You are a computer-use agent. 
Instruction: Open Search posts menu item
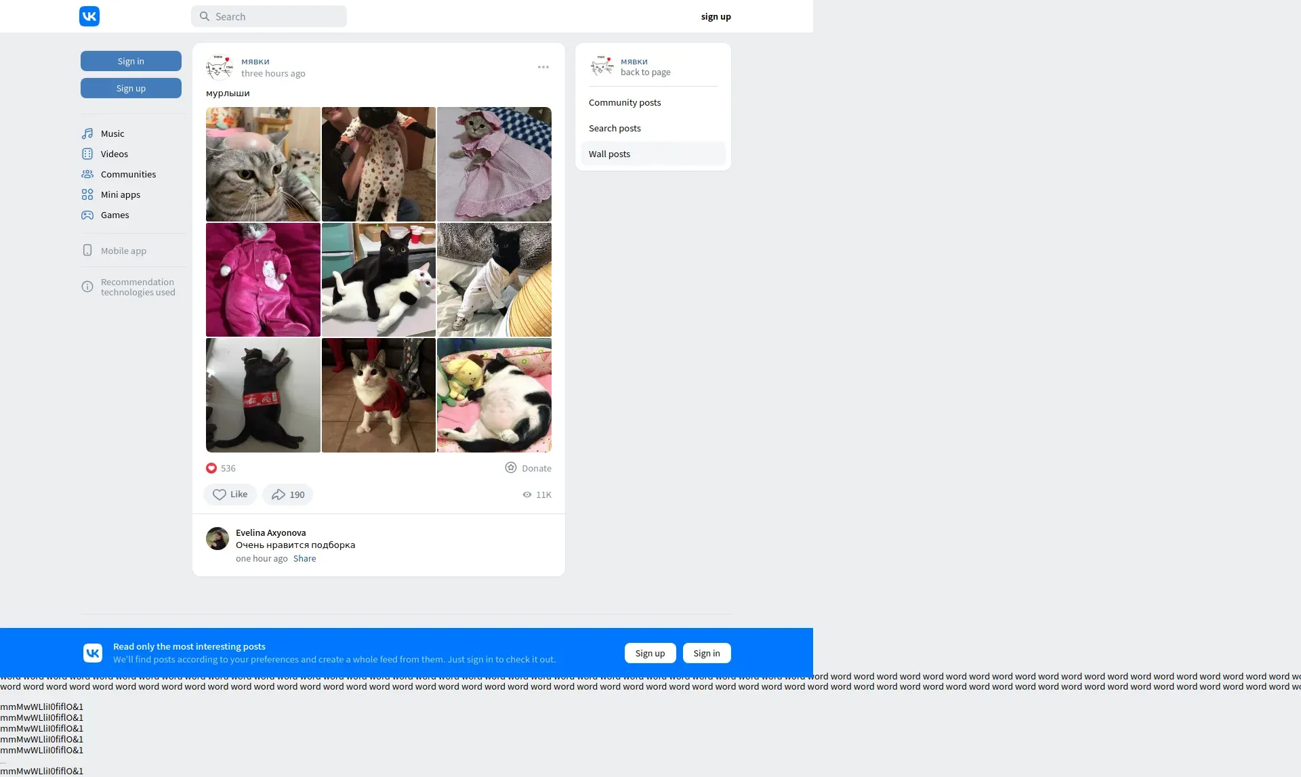point(615,128)
